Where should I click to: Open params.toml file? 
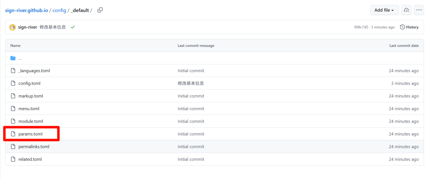tap(30, 134)
